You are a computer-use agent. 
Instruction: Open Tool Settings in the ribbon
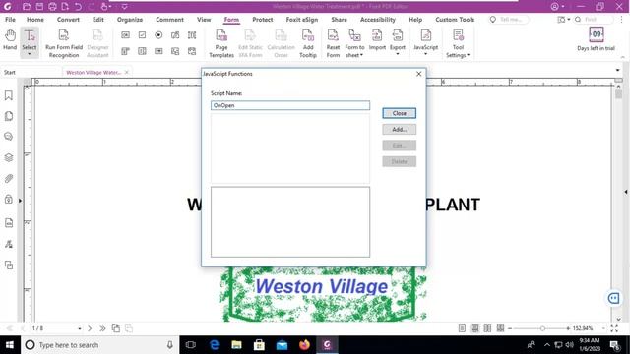point(458,43)
